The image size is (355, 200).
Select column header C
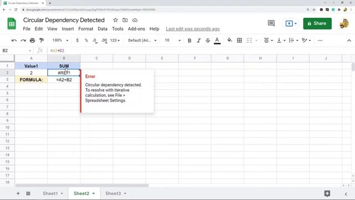[97, 58]
